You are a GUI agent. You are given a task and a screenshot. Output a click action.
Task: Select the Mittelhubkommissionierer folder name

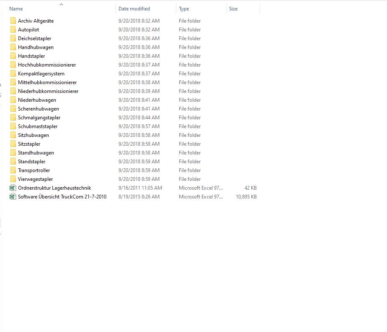47,82
